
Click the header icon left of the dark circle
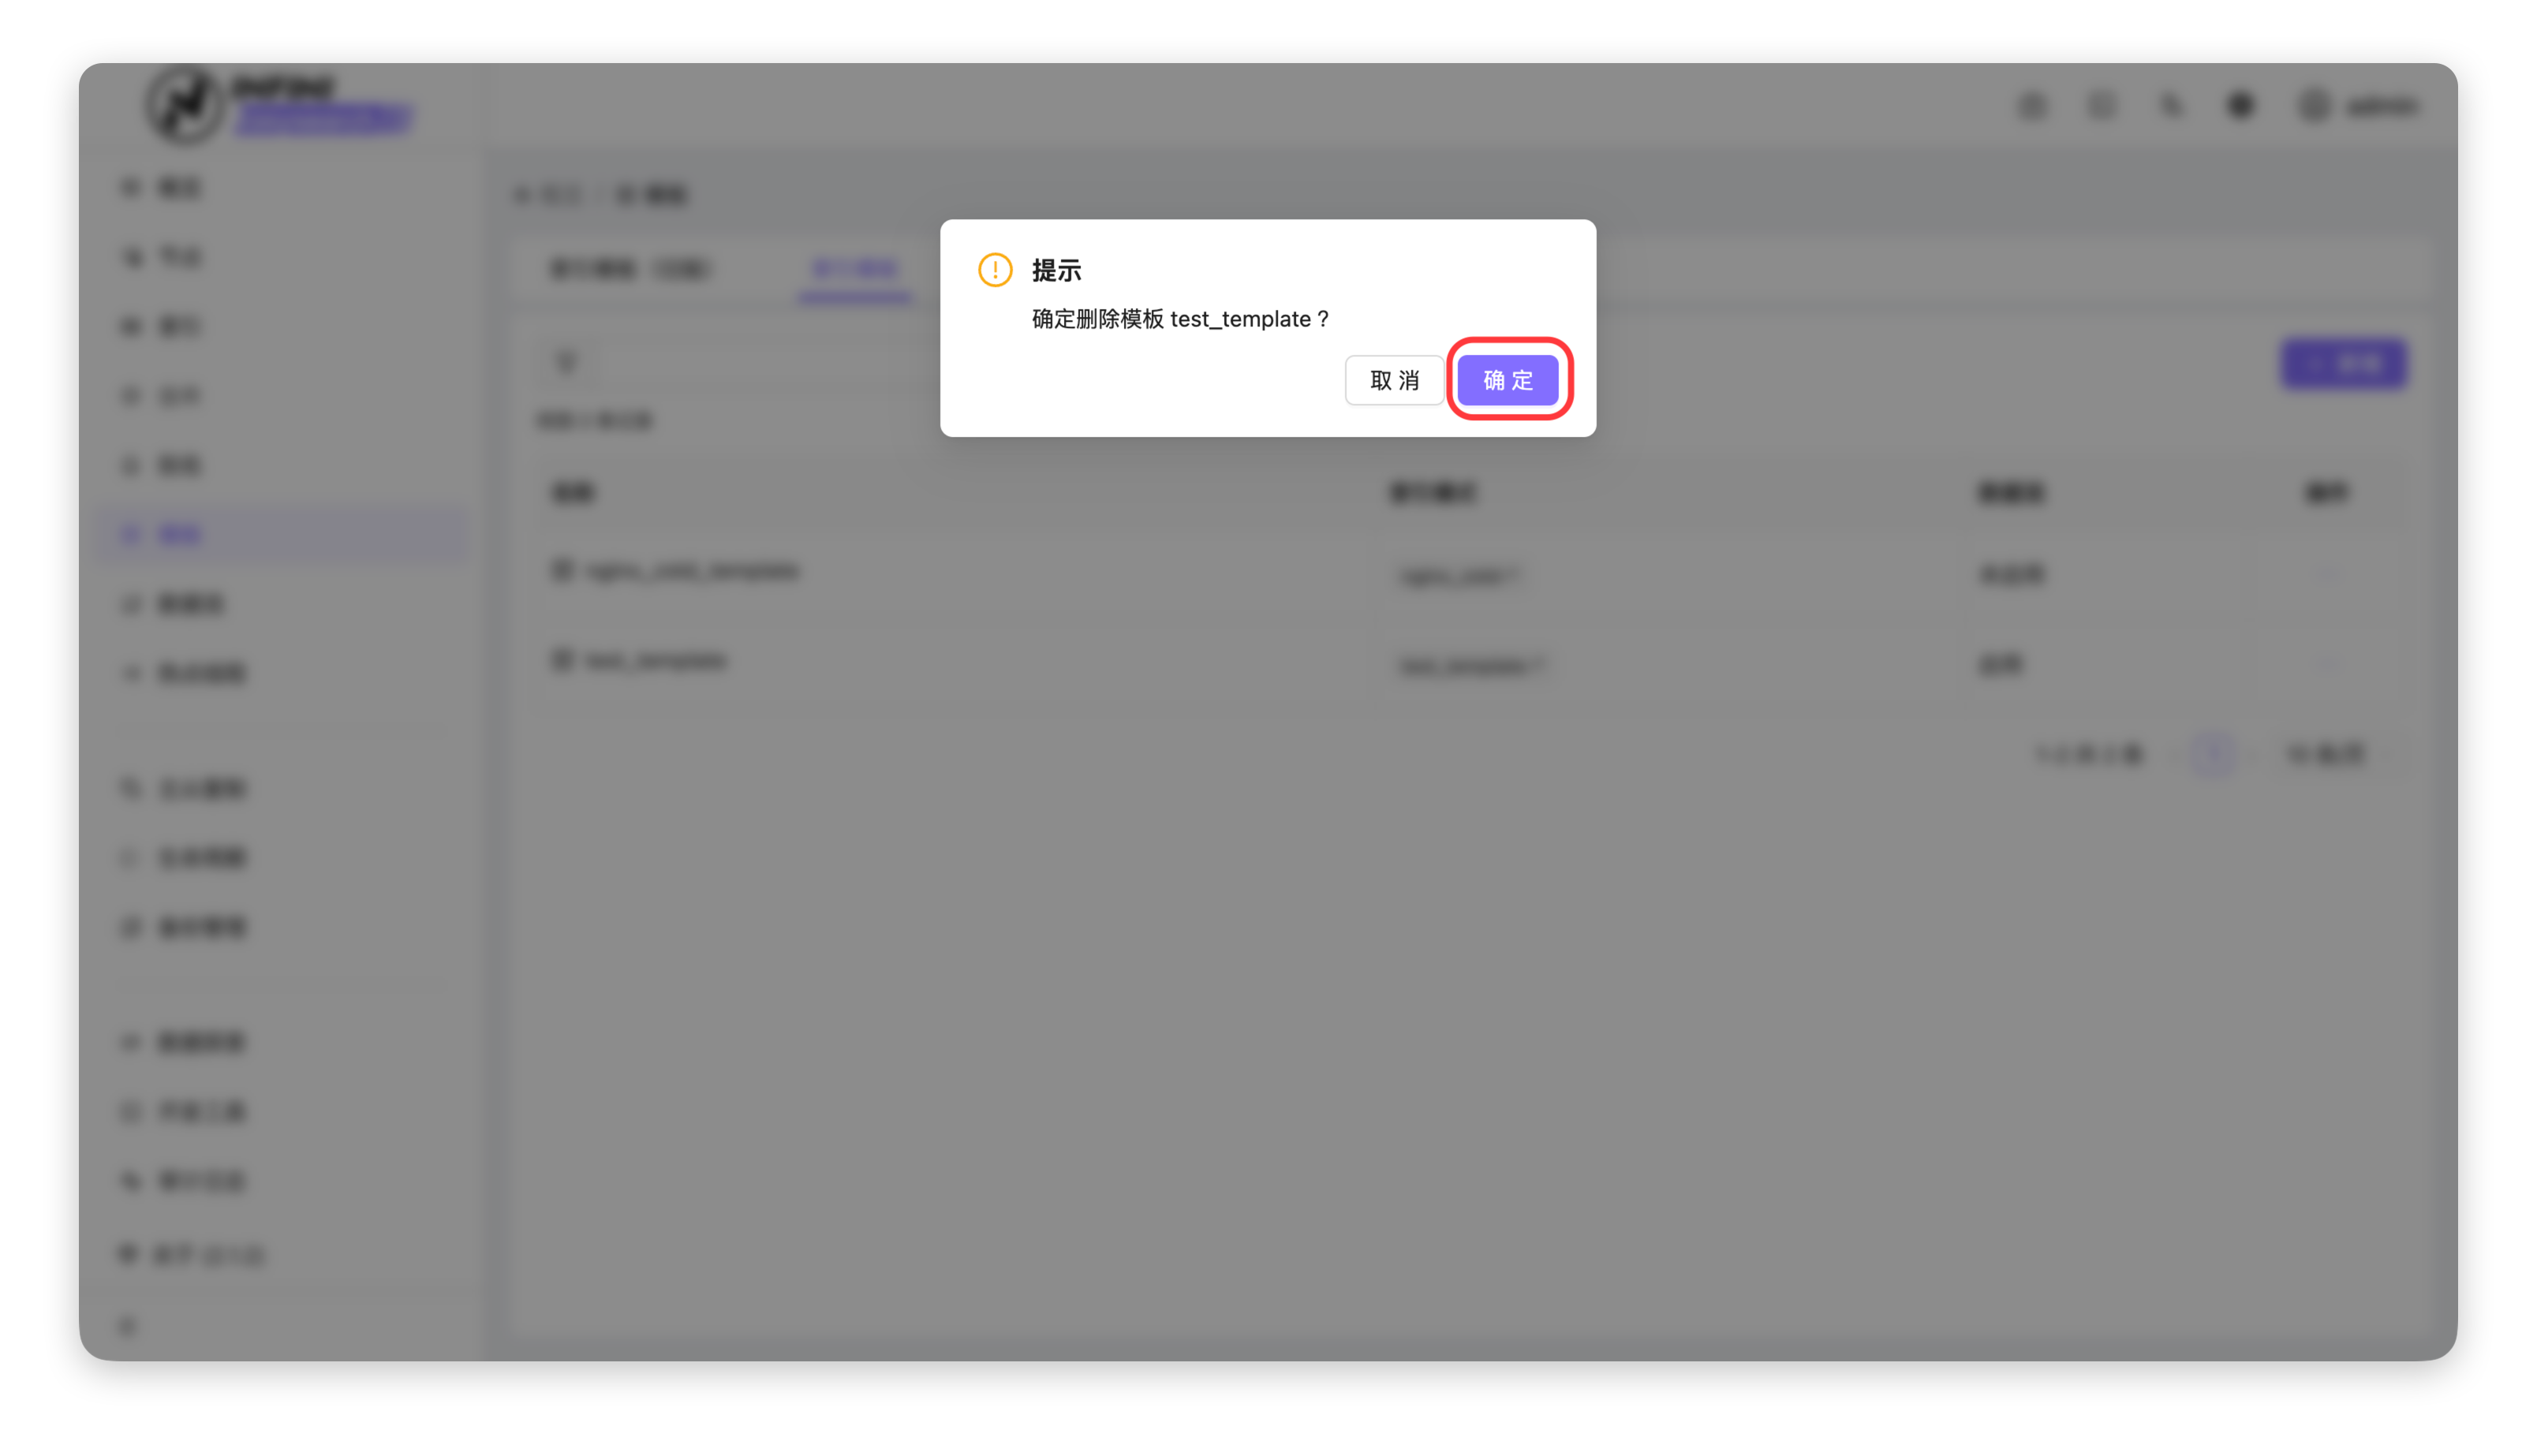pos(2171,105)
